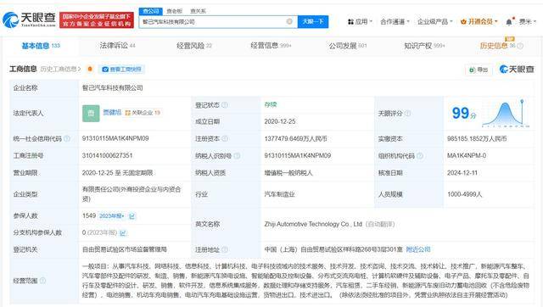Open the 合作通道 dropdown
This screenshot has height=307, width=543.
point(395,21)
